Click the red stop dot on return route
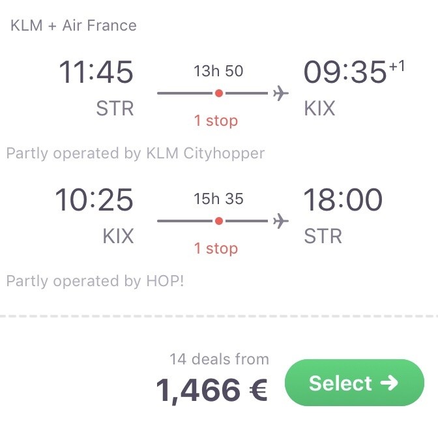The width and height of the screenshot is (438, 427). coord(219,221)
